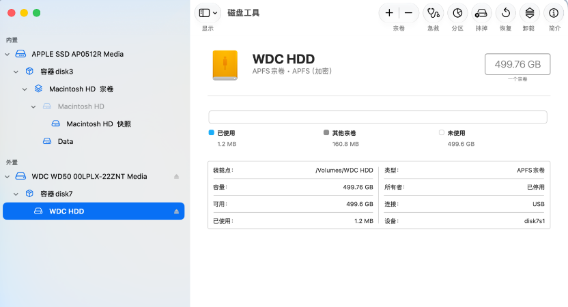Click the 可用 value 499.6 GB
The height and width of the screenshot is (307, 568).
click(359, 204)
